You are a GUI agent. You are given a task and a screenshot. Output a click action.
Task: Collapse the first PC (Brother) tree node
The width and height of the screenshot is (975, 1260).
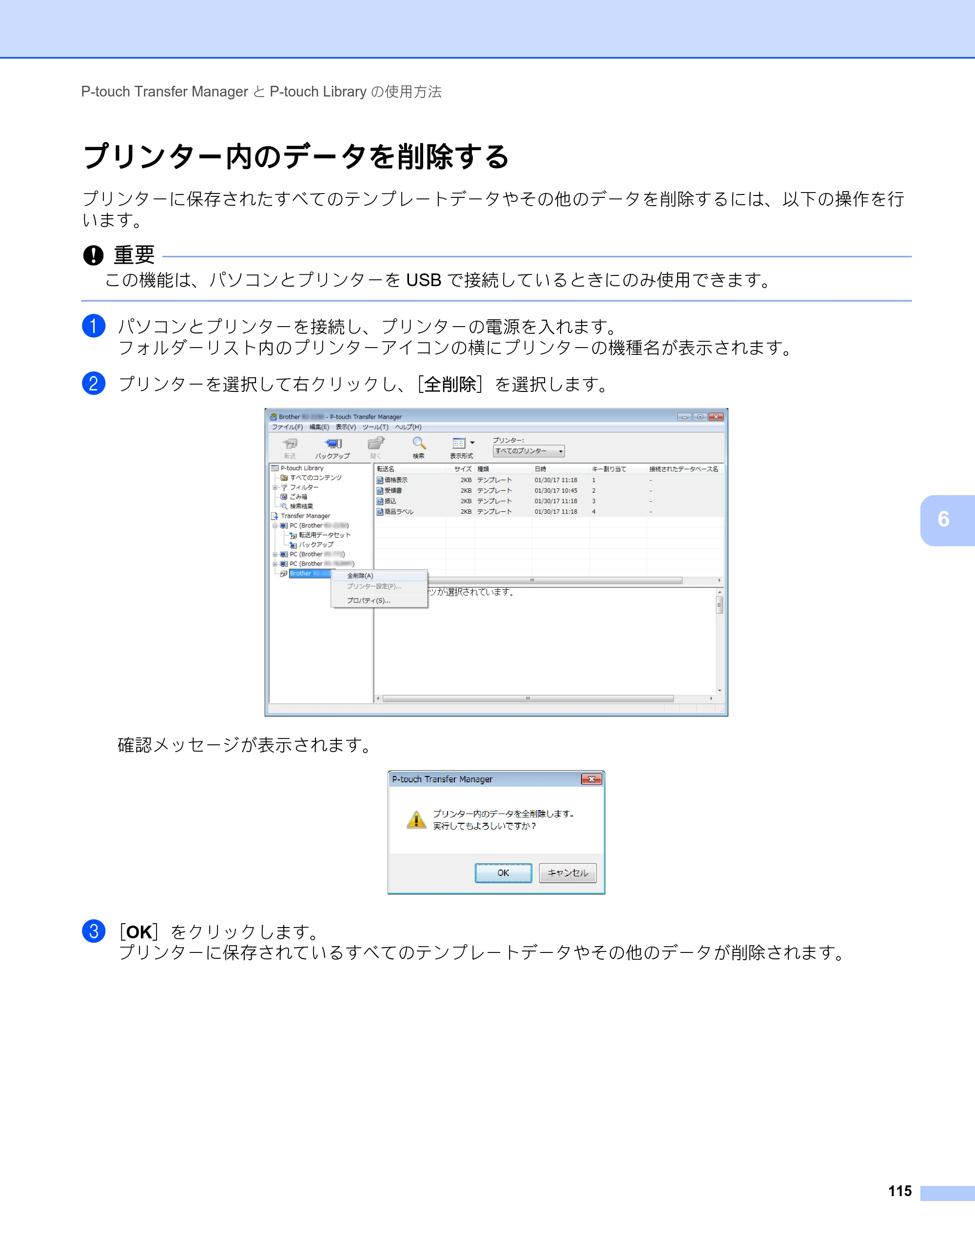274,525
